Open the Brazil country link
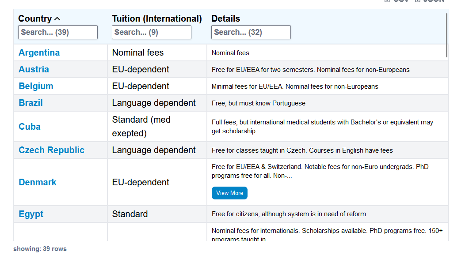The width and height of the screenshot is (469, 255). tap(31, 103)
